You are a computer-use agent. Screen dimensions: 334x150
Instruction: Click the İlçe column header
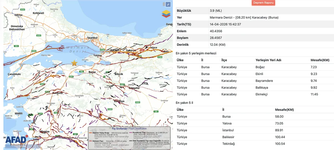pos(224,60)
